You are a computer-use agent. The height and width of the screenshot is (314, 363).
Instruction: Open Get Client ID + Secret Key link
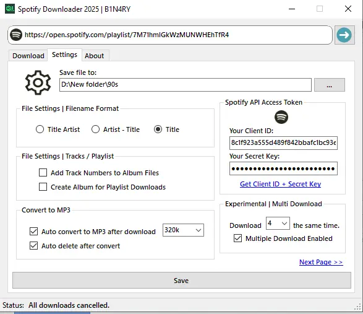tap(280, 184)
